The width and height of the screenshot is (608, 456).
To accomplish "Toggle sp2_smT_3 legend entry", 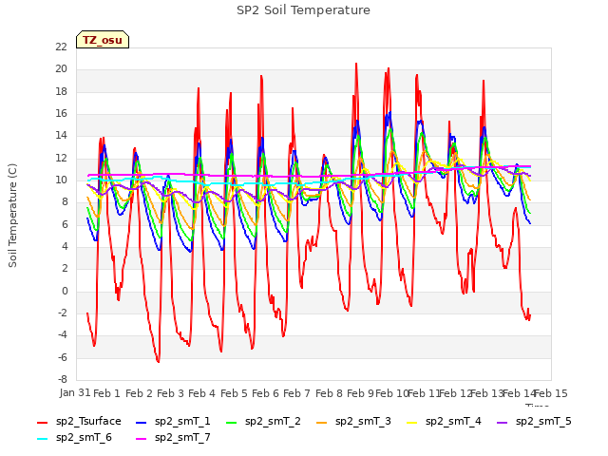I will pyautogui.click(x=353, y=421).
